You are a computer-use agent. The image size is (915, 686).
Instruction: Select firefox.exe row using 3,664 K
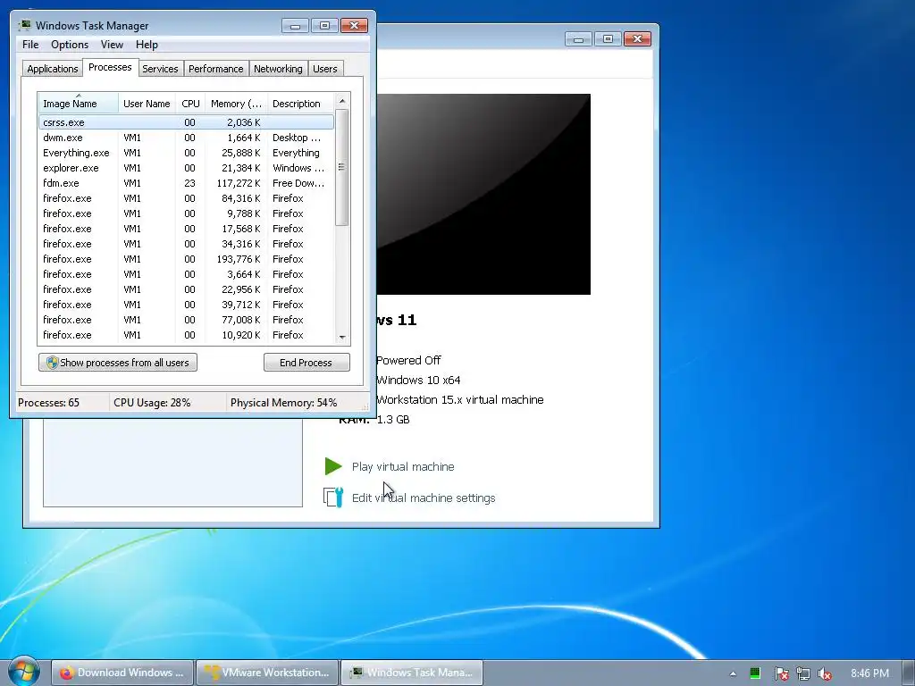click(186, 274)
